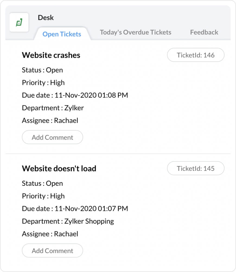Click the due date 11-Nov-2020 01:08 PM
236x272 pixels.
pyautogui.click(x=91, y=95)
